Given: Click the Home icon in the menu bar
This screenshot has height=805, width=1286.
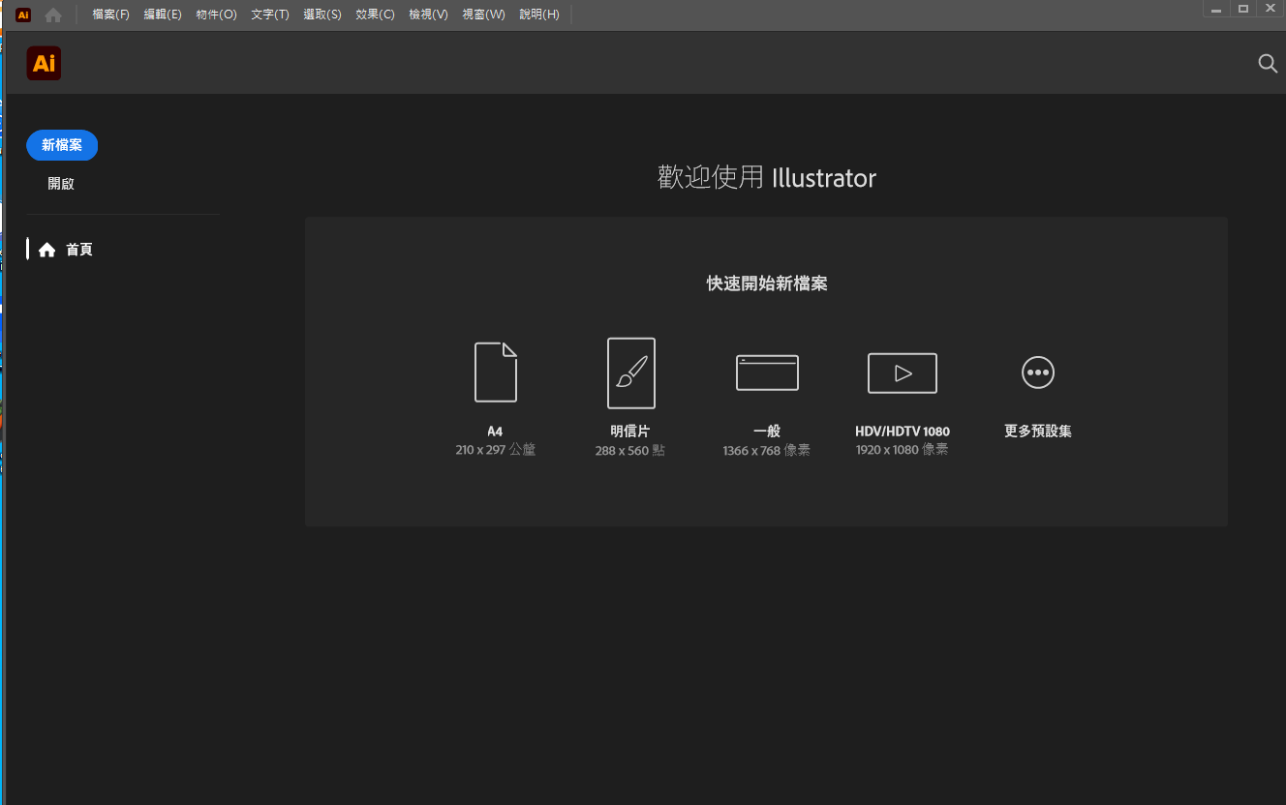Looking at the screenshot, I should click(x=53, y=15).
